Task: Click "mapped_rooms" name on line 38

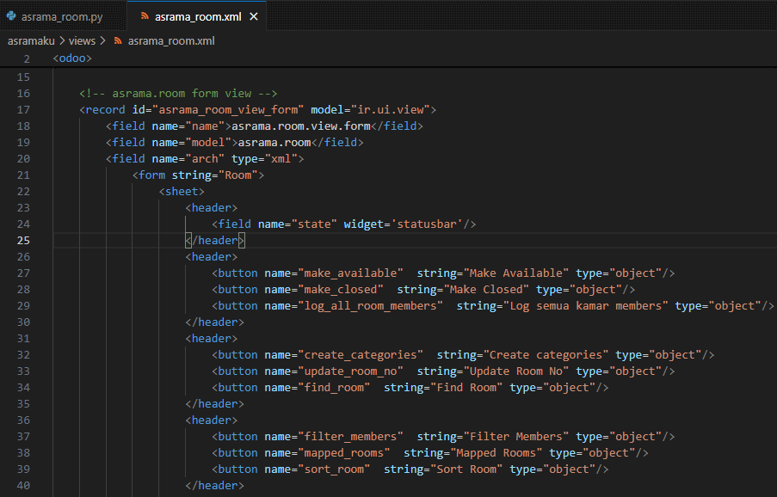Action: click(344, 453)
